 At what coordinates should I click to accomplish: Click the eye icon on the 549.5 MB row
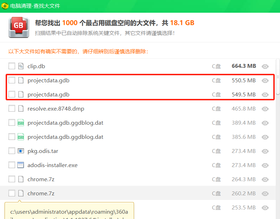(265, 95)
